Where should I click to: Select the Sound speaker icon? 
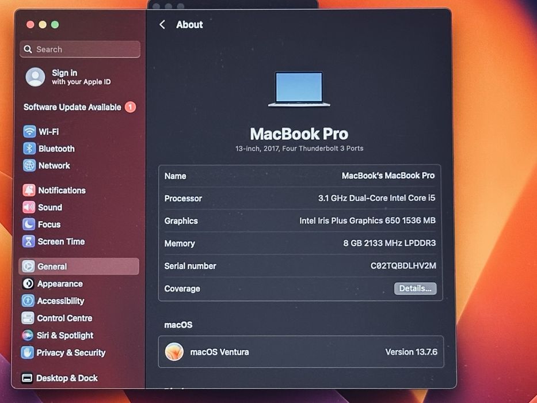29,207
